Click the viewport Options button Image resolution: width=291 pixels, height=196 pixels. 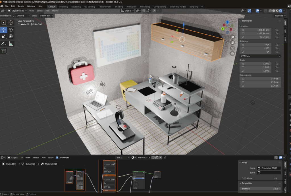279,16
